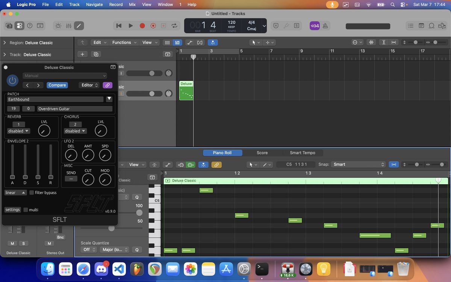Toggle the purple link button in plugin window
Viewport: 451px width, 282px height.
pos(107,85)
